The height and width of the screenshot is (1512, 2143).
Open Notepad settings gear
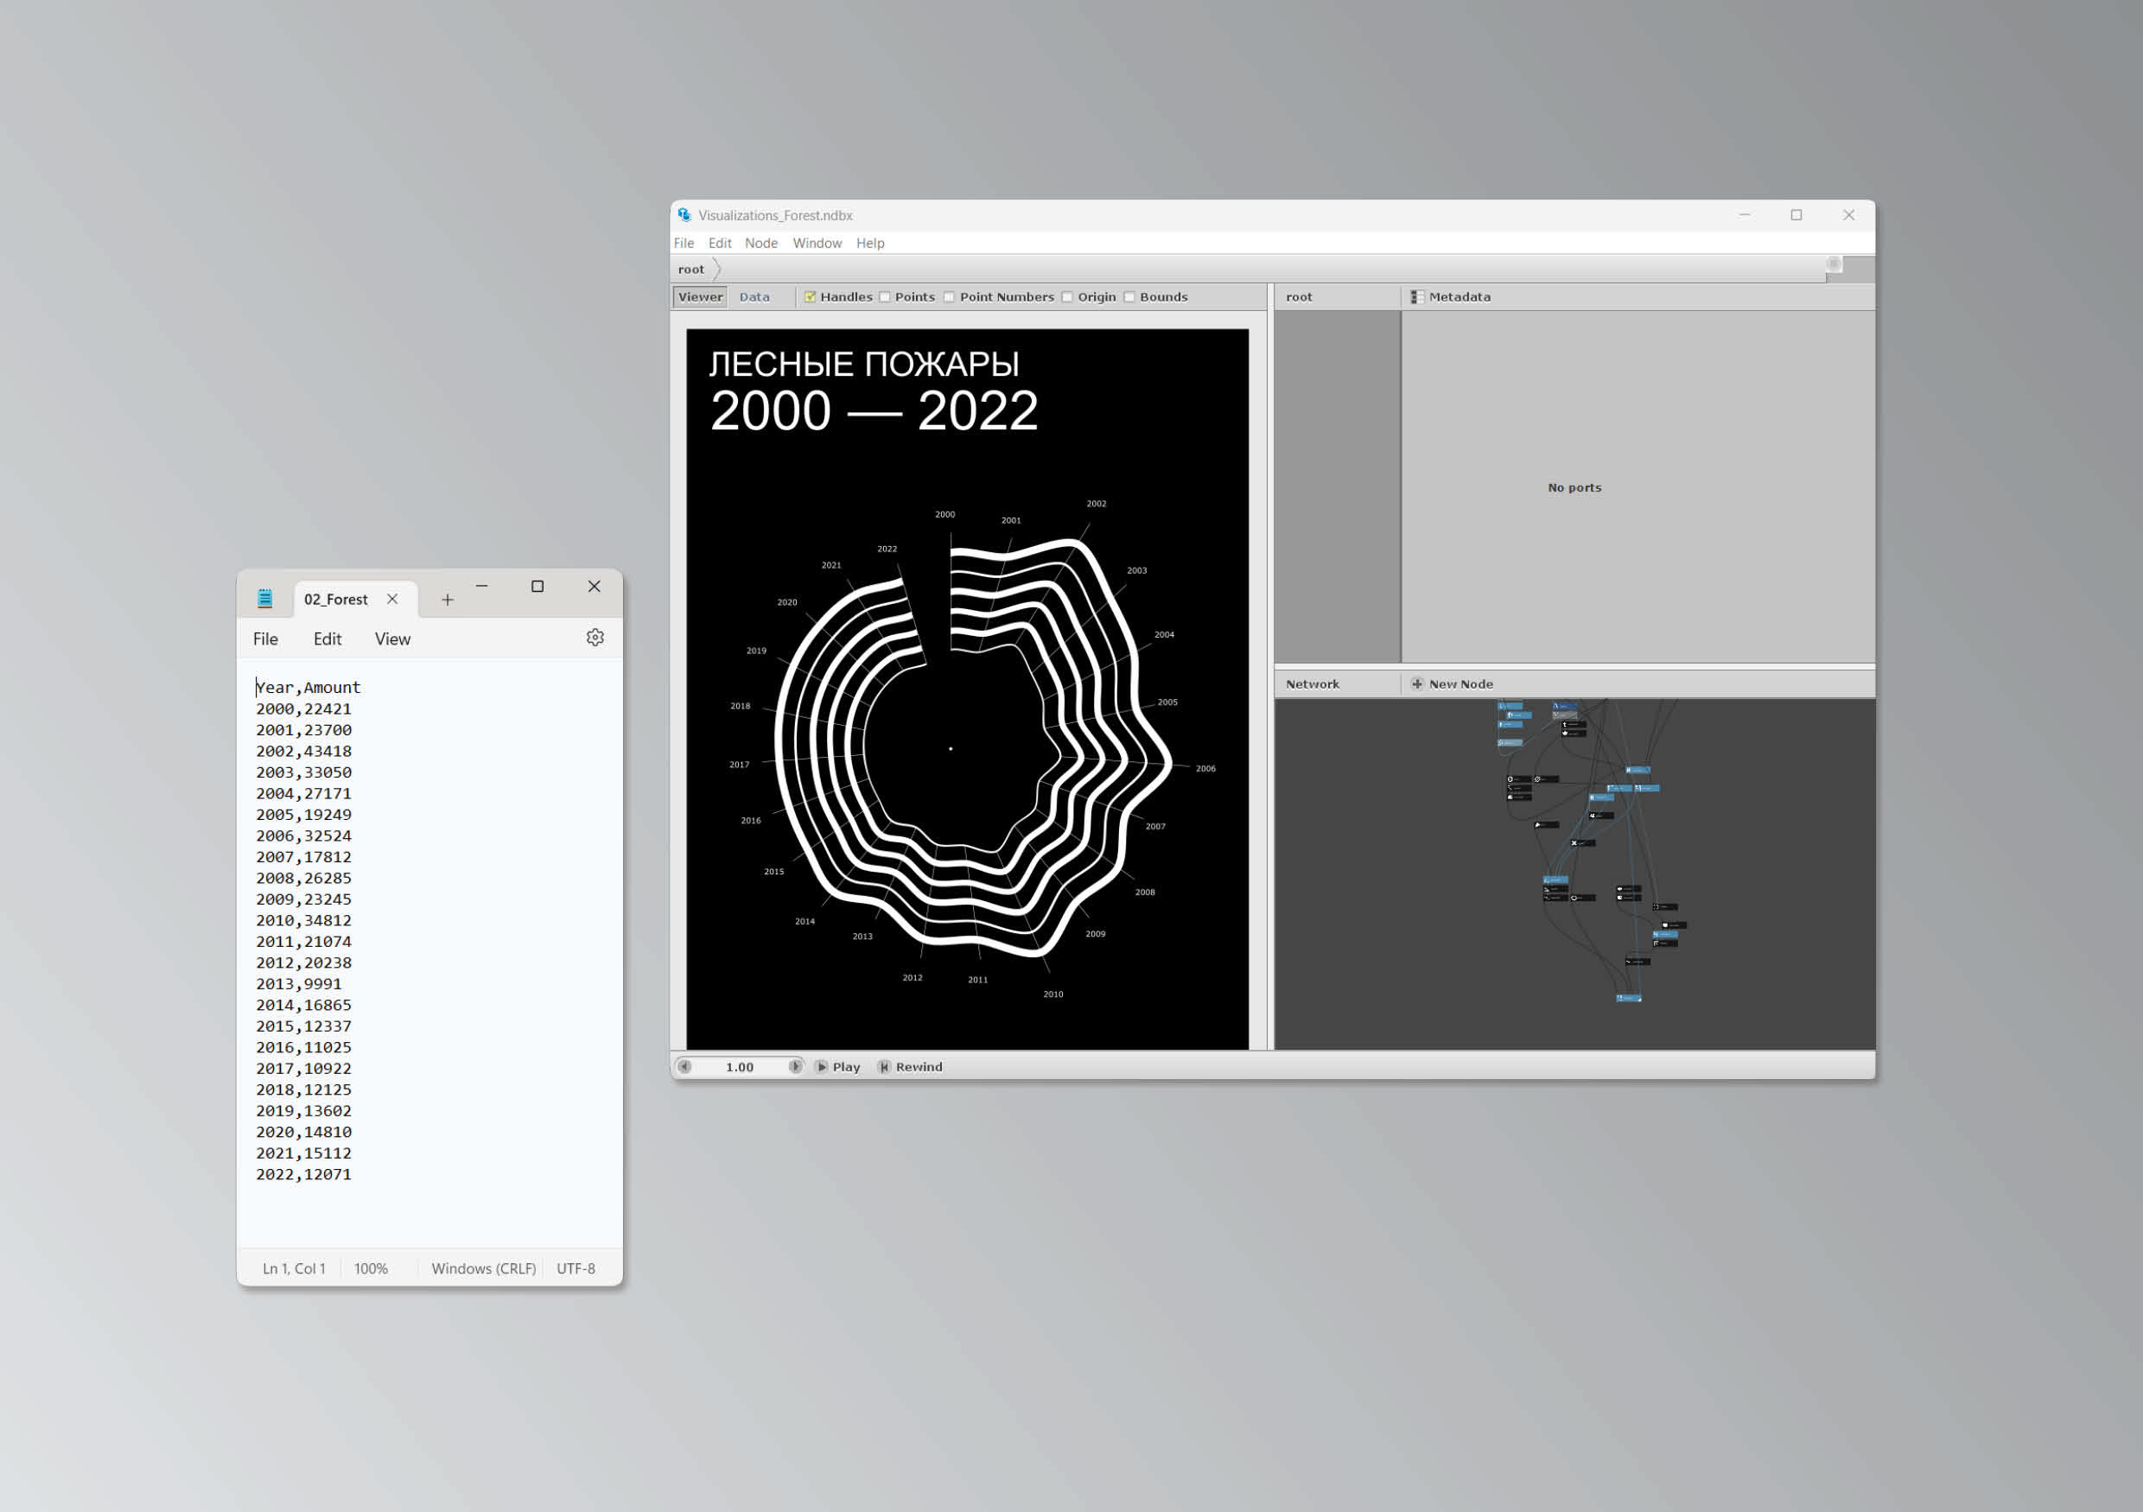click(x=595, y=638)
